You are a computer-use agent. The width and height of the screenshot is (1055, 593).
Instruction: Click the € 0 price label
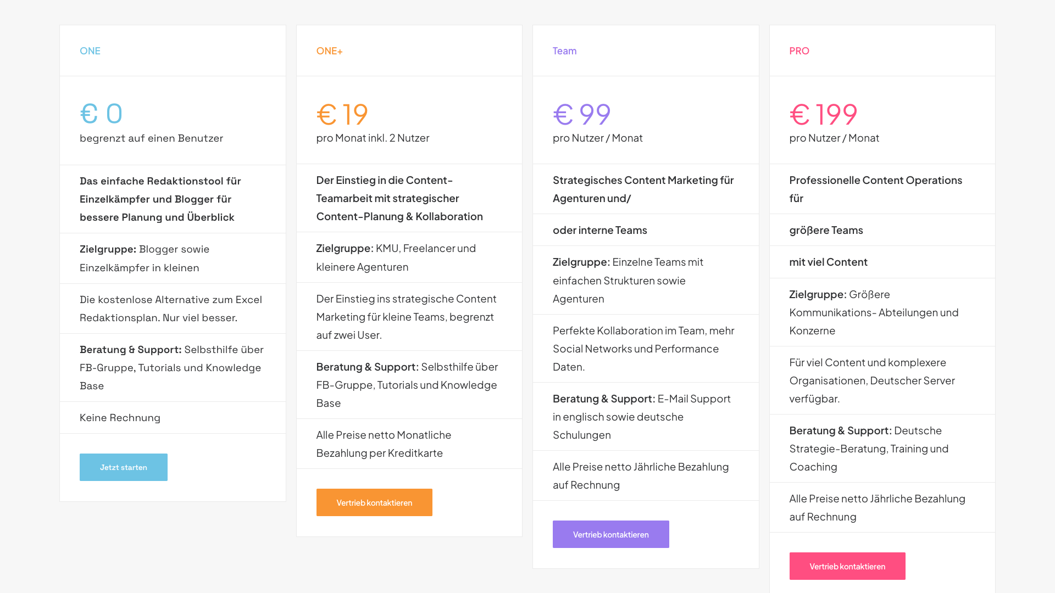coord(101,114)
